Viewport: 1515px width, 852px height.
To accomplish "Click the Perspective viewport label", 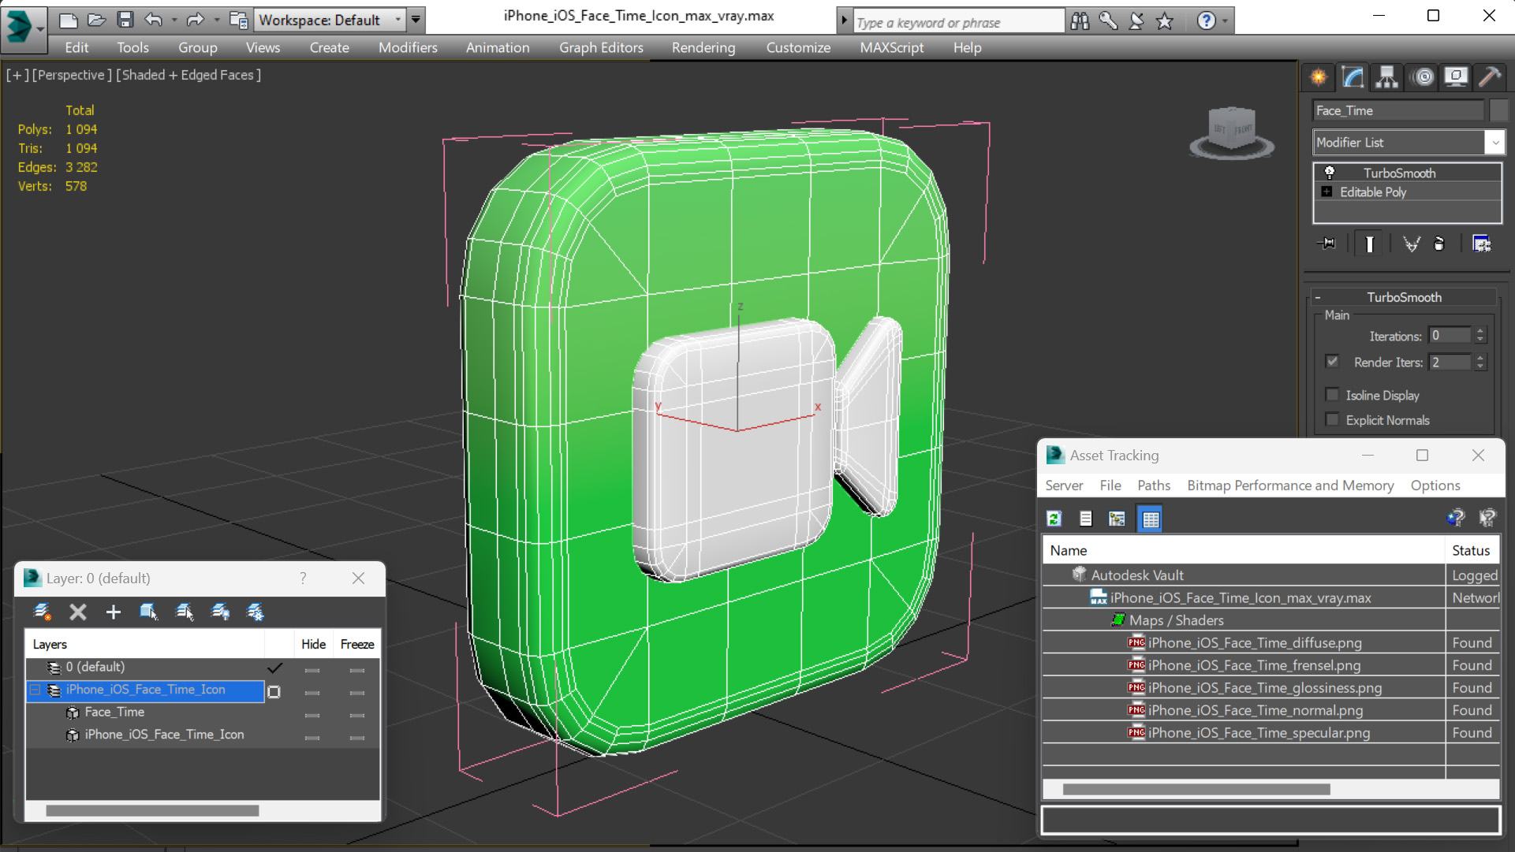I will (71, 75).
